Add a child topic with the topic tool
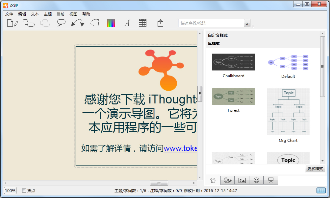This screenshot has height=198, width=330. (29, 23)
